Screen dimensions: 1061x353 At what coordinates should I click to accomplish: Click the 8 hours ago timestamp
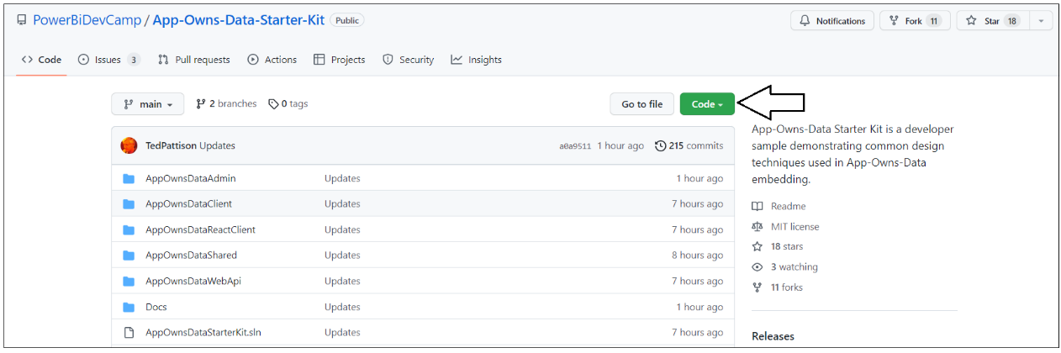pyautogui.click(x=698, y=256)
